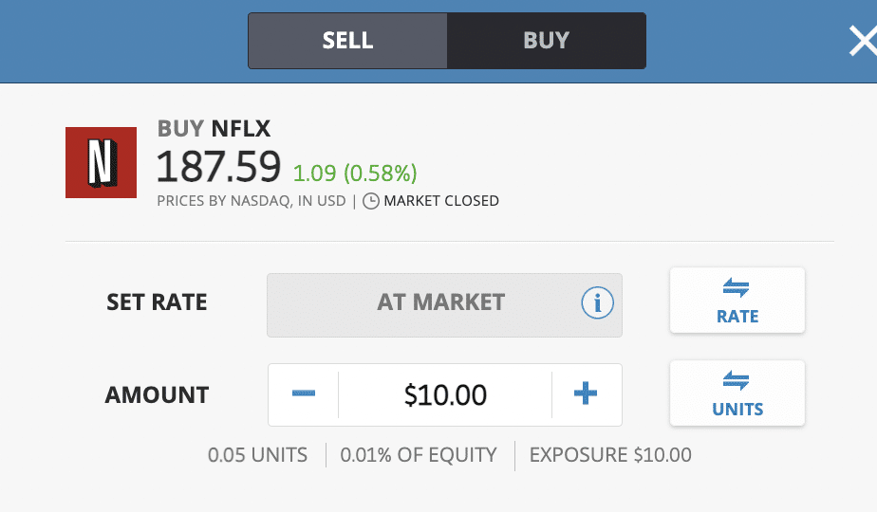The width and height of the screenshot is (877, 512).
Task: Decrease the amount with the minus icon
Action: 304,394
